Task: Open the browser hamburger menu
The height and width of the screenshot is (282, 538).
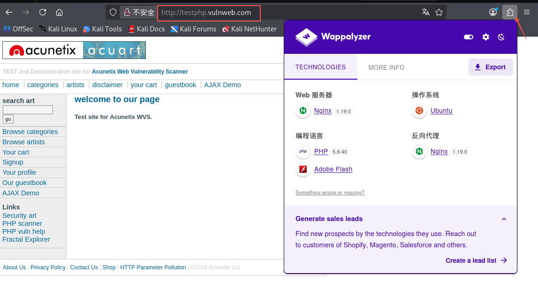Action: (x=527, y=12)
